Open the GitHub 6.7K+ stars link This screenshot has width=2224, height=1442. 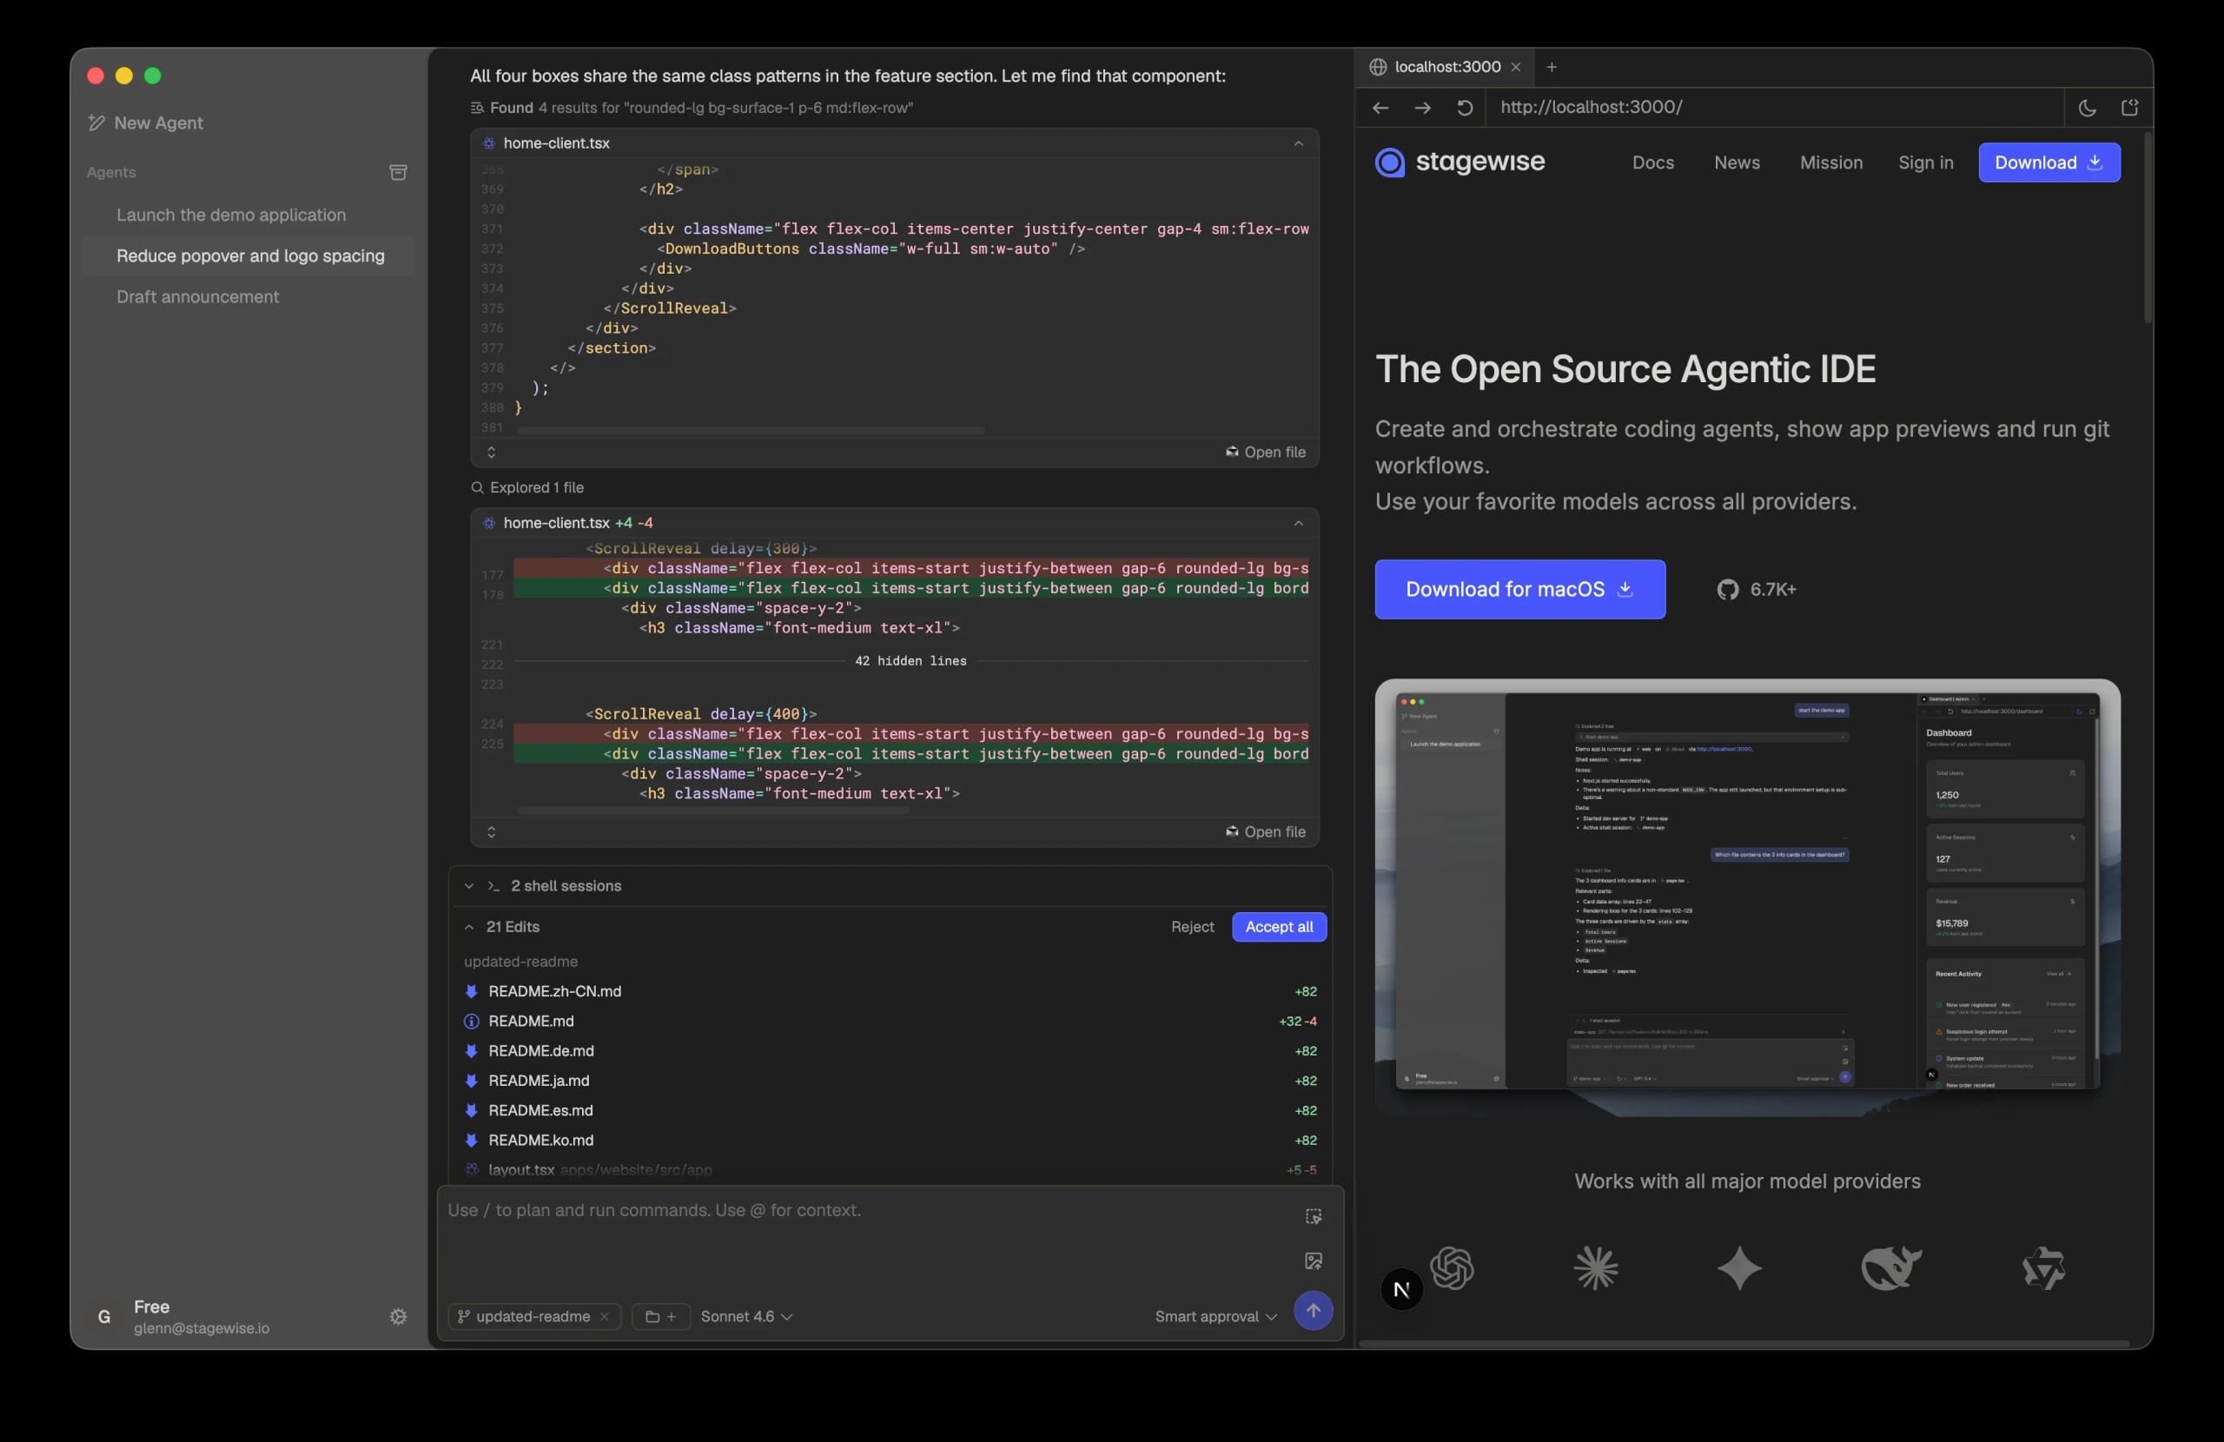coord(1756,590)
